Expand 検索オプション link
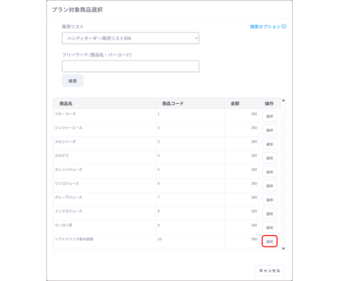This screenshot has width=339, height=281. (268, 27)
